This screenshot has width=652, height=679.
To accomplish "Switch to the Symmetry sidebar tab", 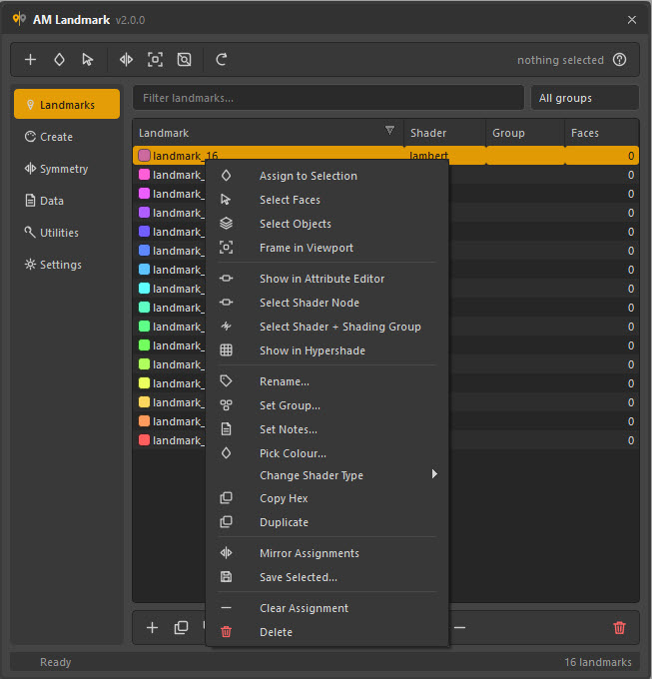I will [67, 169].
